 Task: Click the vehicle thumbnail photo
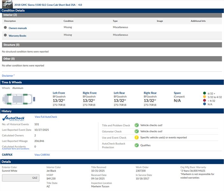coord(6,4)
